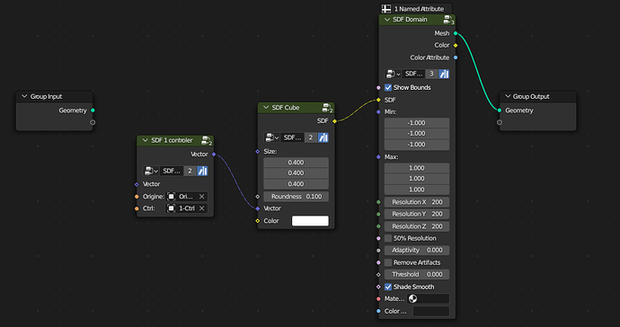This screenshot has height=327, width=620.
Task: Click the first Max value field
Action: pos(417,168)
